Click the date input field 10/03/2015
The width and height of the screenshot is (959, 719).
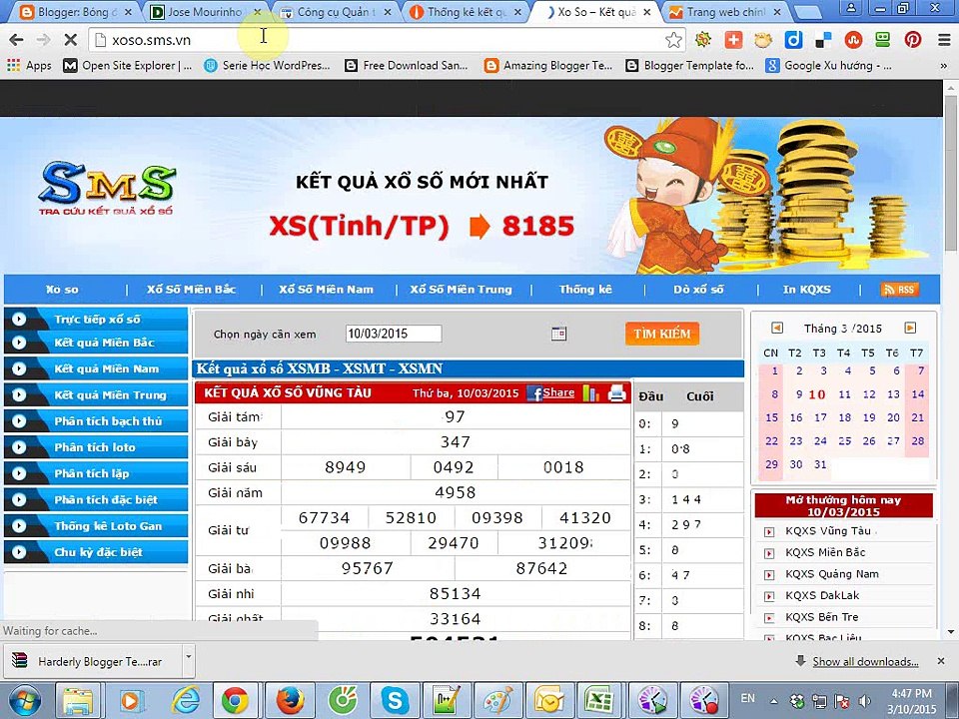point(394,334)
